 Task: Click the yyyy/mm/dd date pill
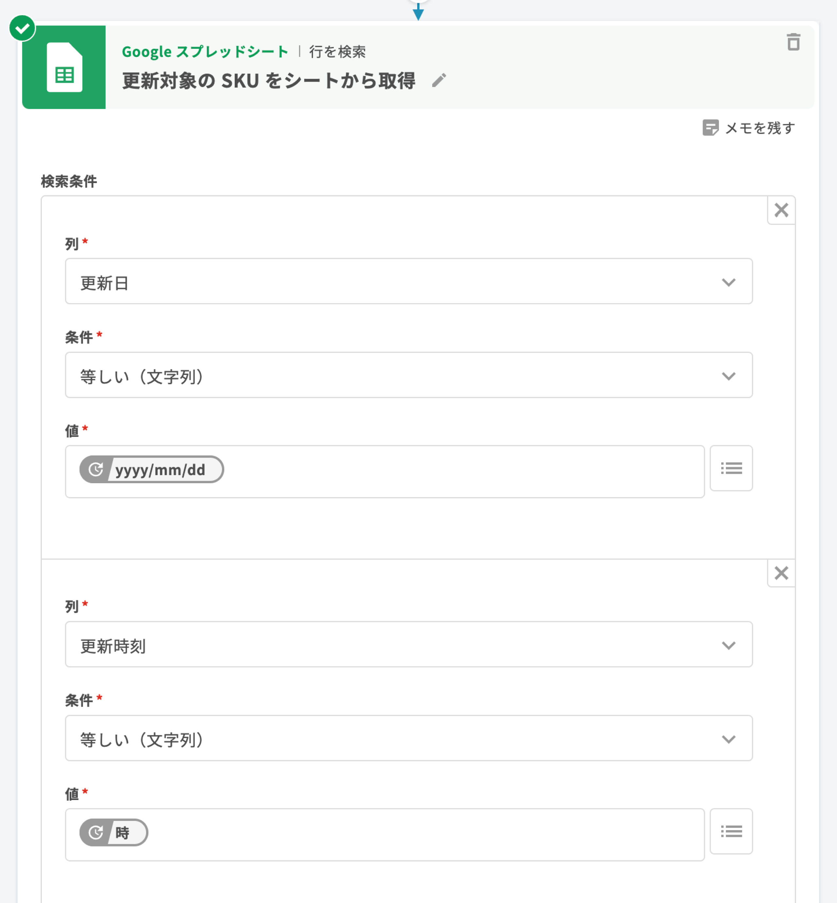pos(151,469)
